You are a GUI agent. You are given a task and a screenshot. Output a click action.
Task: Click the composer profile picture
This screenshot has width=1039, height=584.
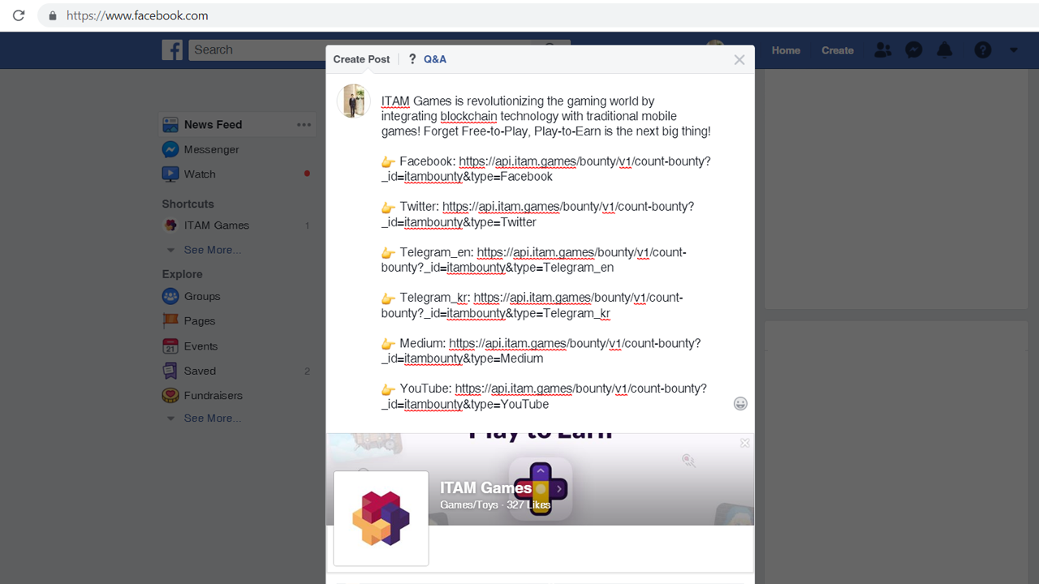[x=353, y=101]
